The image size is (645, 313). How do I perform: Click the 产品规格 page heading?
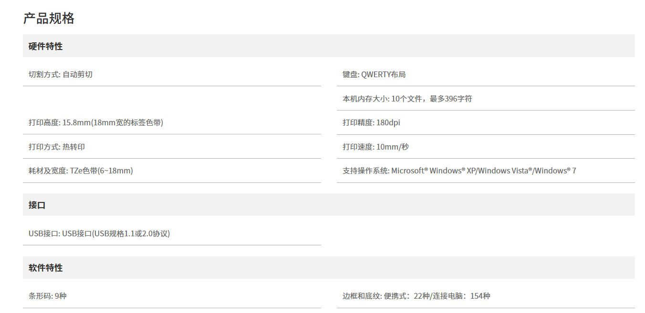[x=49, y=18]
